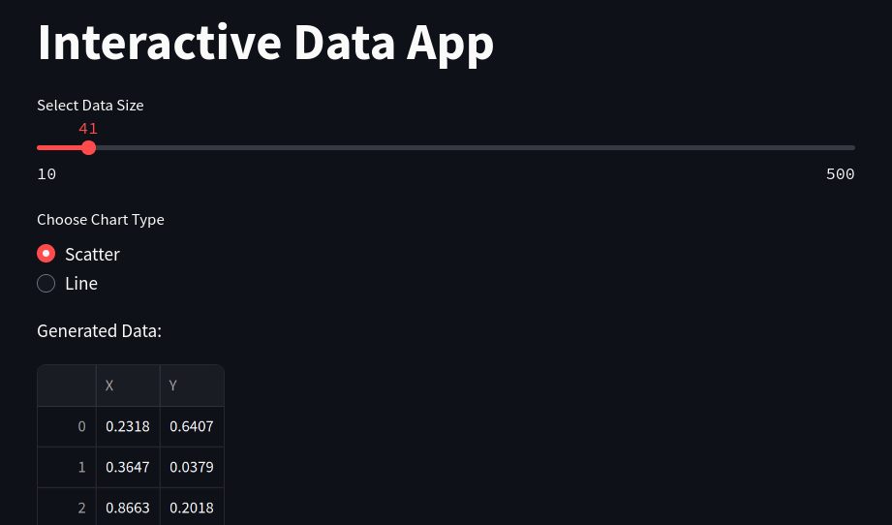This screenshot has height=525, width=892.
Task: Pick the cell showing 0.8663
Action: [128, 508]
